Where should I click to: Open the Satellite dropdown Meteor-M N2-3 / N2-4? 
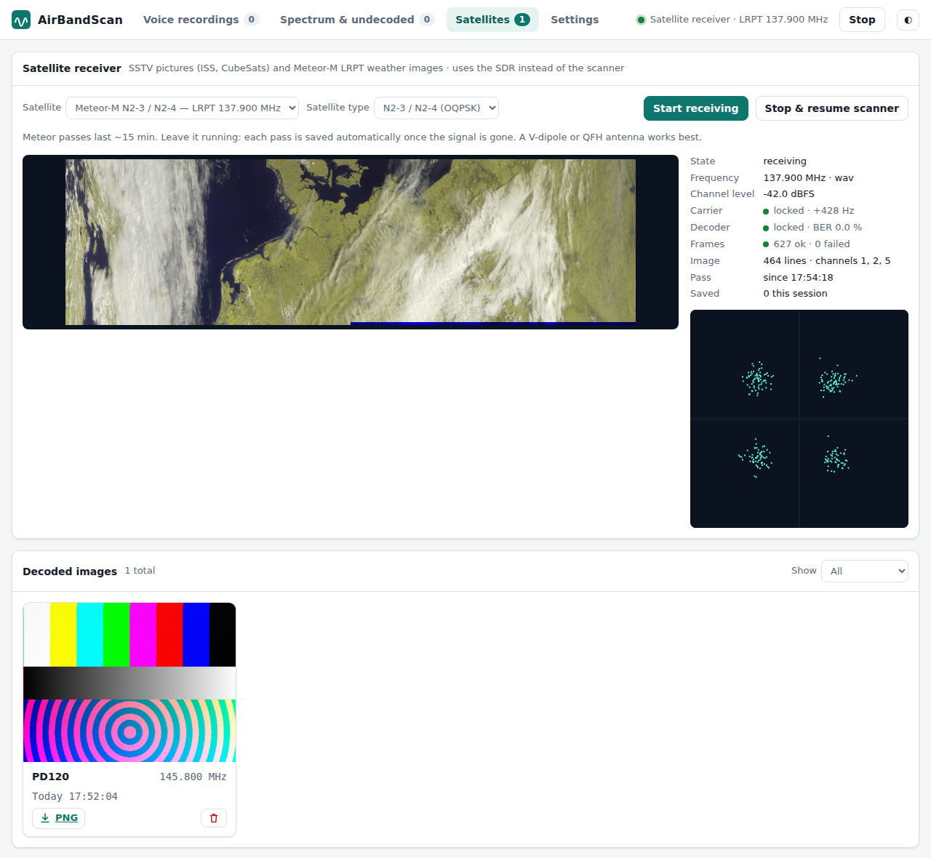tap(182, 108)
